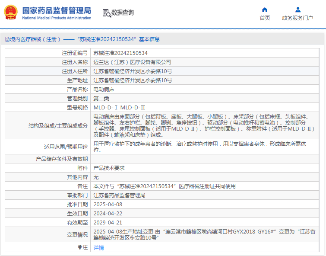
Task: Click the 政务服务门户 user icon
Action: point(298,10)
